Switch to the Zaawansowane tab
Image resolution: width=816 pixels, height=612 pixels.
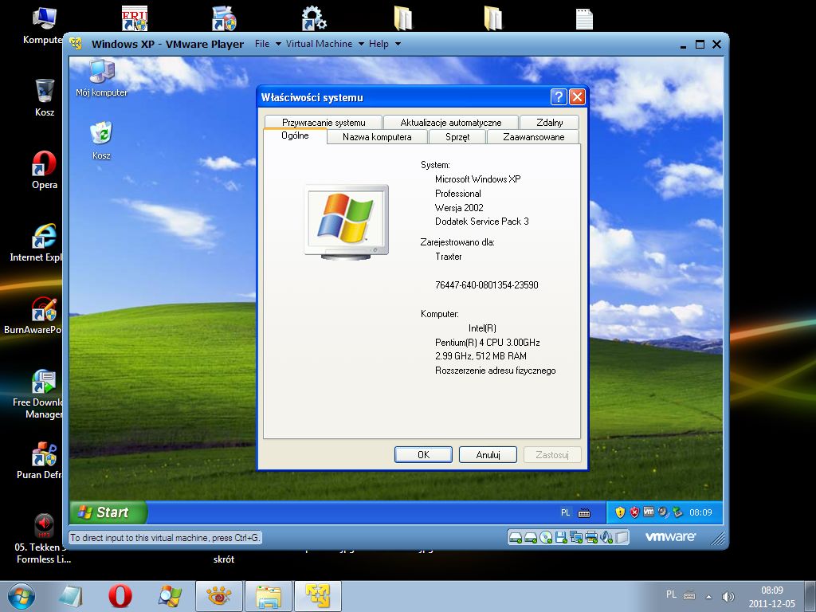point(533,137)
